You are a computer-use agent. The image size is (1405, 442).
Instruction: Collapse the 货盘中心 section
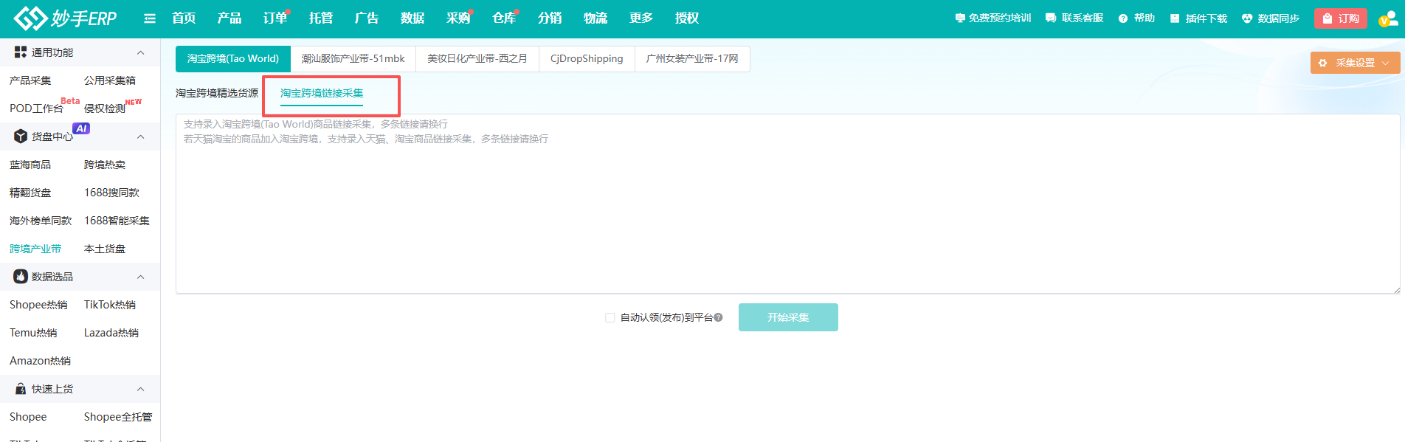tap(140, 137)
